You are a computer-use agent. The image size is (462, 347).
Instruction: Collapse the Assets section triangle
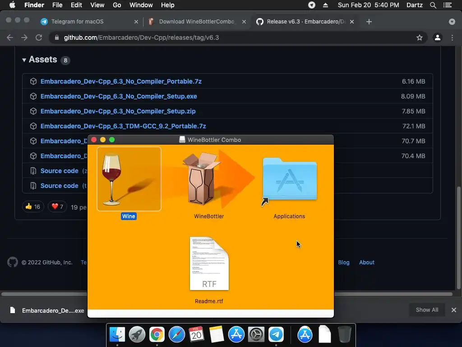tap(24, 60)
